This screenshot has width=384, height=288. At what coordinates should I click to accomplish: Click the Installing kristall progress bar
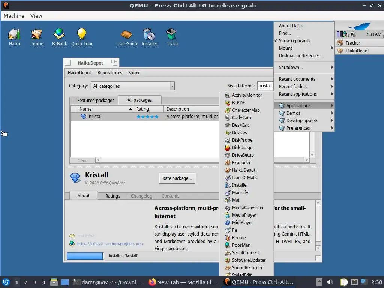pyautogui.click(x=85, y=256)
